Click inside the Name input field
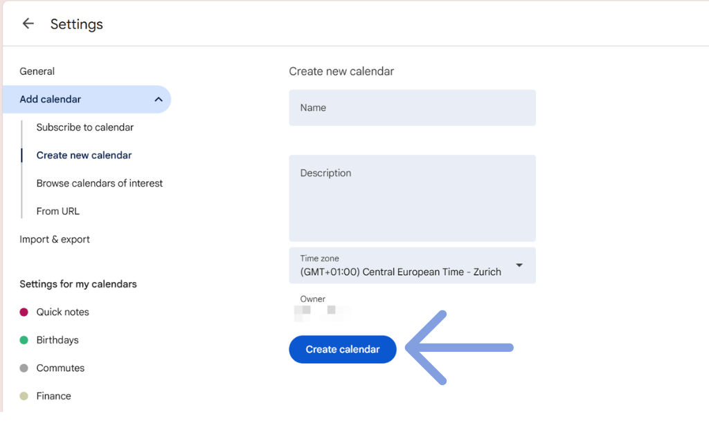The image size is (709, 432). (x=412, y=108)
